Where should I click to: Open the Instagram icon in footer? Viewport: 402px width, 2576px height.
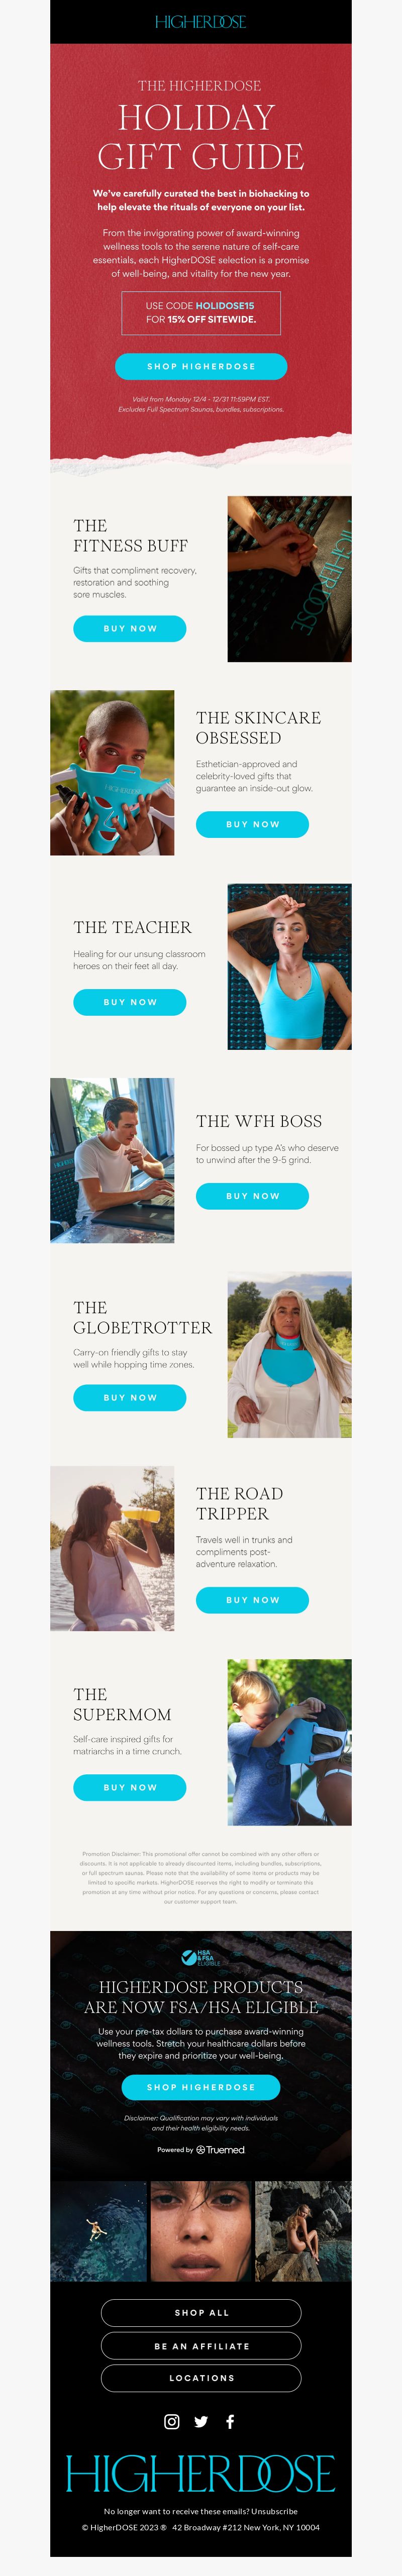[x=172, y=2421]
